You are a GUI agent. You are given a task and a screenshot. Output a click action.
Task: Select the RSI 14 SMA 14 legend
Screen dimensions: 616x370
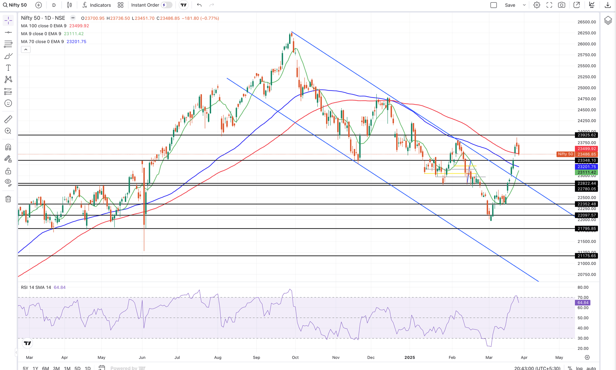click(36, 287)
